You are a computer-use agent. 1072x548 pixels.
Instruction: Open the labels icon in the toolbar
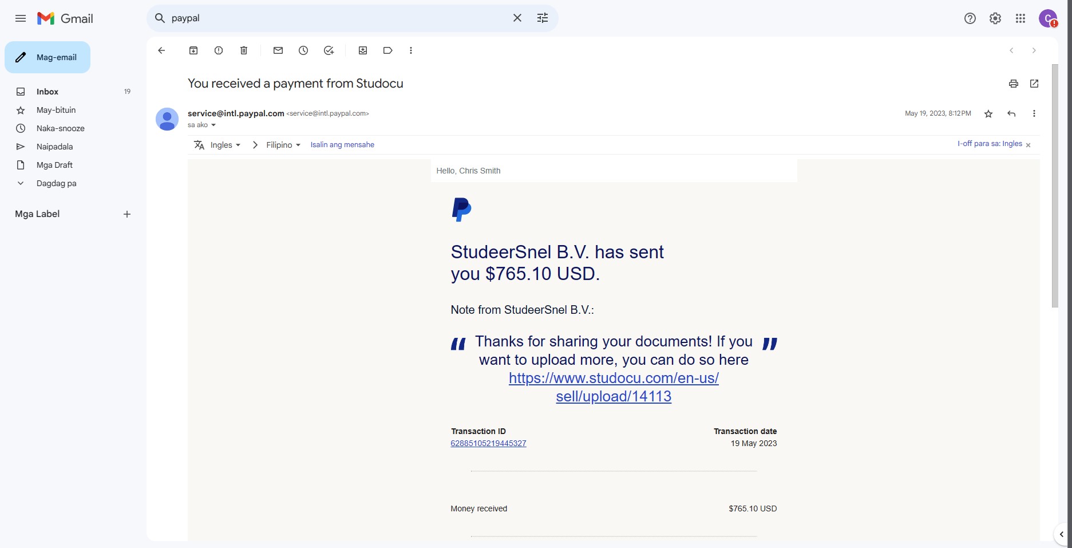388,50
